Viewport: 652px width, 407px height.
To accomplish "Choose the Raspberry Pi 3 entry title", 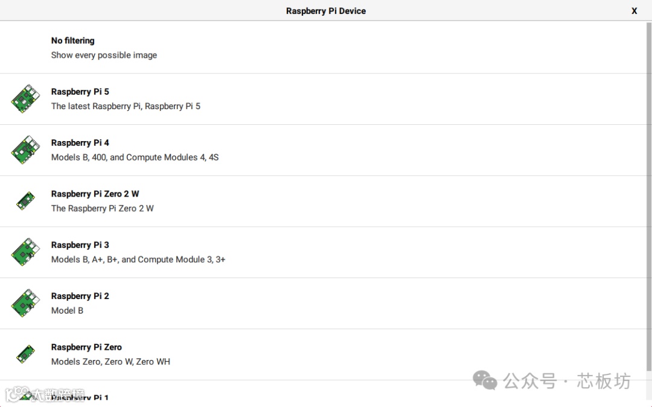I will [80, 245].
